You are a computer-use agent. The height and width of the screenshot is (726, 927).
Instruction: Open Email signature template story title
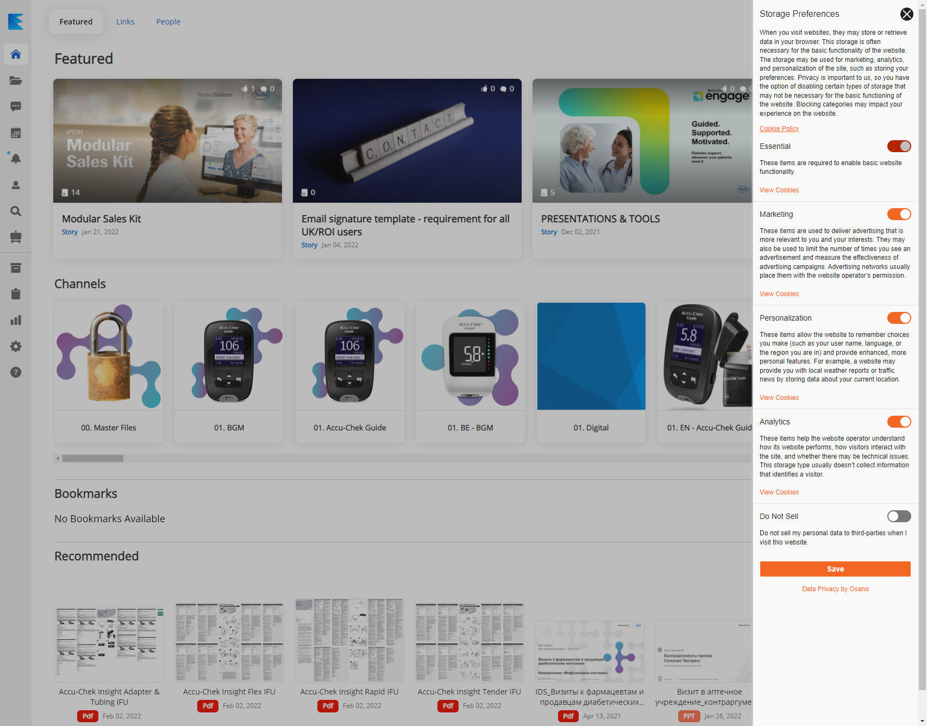pos(405,226)
